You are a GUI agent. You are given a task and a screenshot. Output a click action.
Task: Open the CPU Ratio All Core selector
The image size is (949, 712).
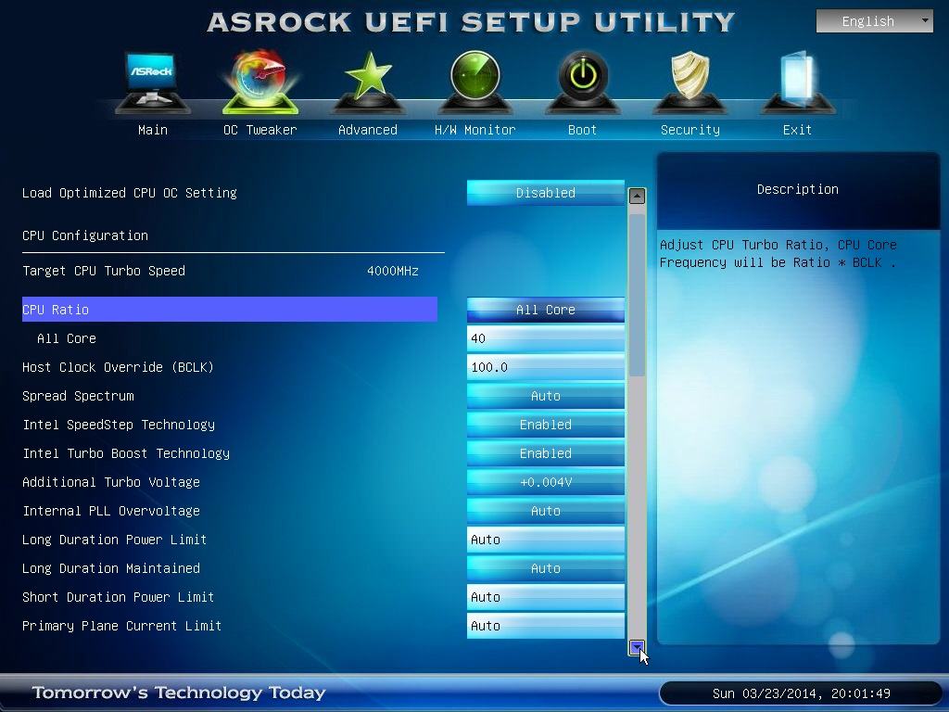click(x=545, y=310)
